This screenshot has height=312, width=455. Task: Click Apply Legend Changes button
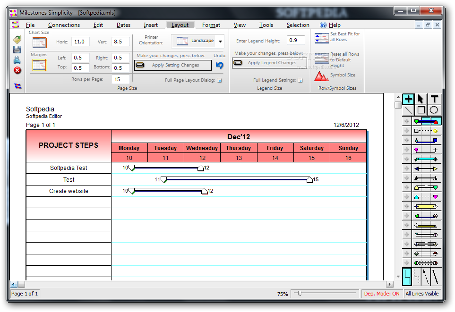tap(269, 63)
